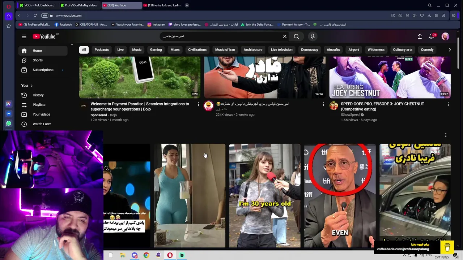This screenshot has height=260, width=463.
Task: Open Subscriptions in the sidebar
Action: (x=43, y=70)
